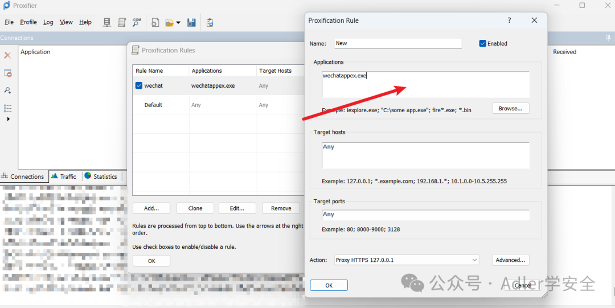Screen dimensions: 615x308
Task: Click the pin icon on the Connections panel
Action: [608, 38]
